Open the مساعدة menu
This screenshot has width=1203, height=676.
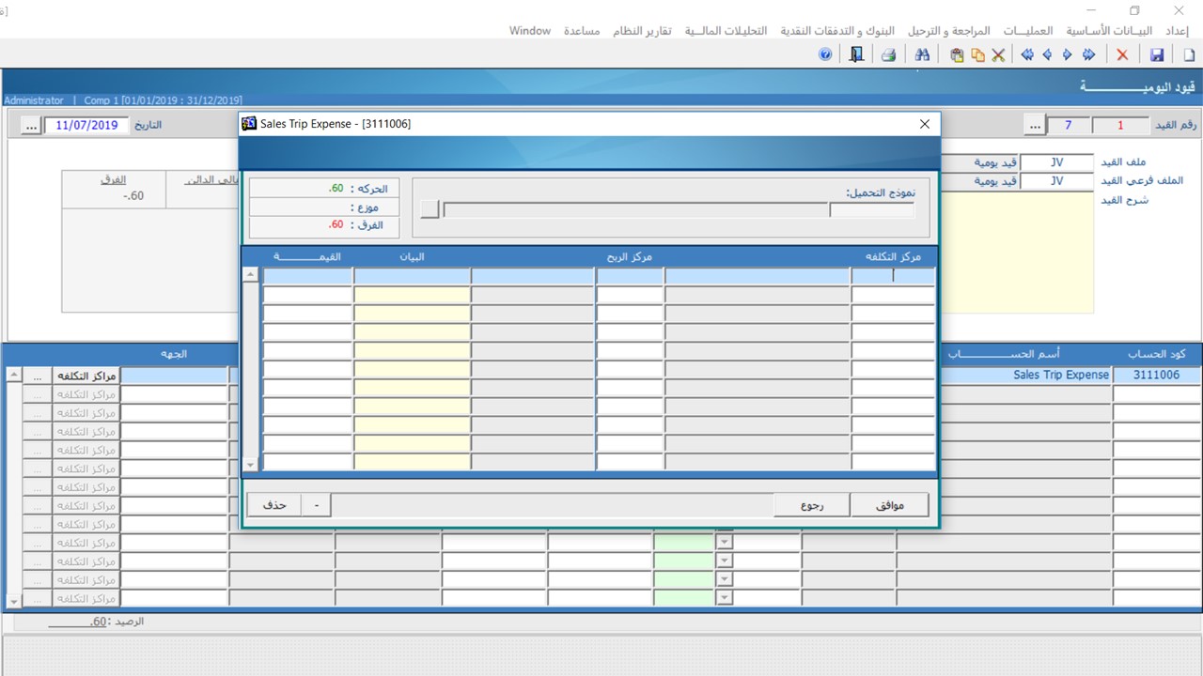(x=582, y=31)
